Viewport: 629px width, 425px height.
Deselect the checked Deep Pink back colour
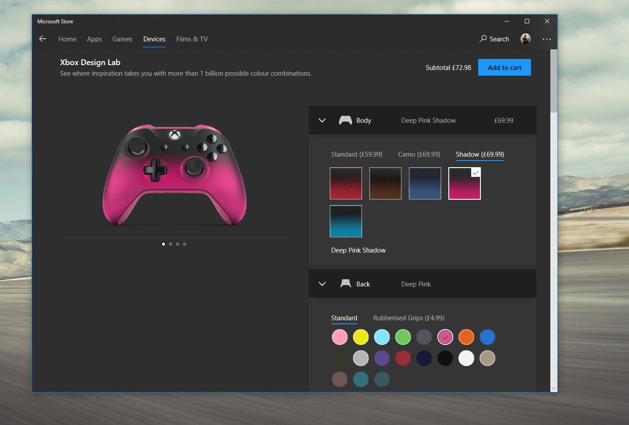445,337
